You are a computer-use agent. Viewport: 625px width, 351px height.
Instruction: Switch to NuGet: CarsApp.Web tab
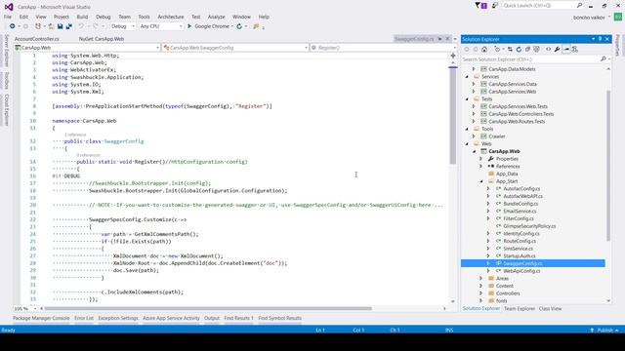[x=102, y=39]
